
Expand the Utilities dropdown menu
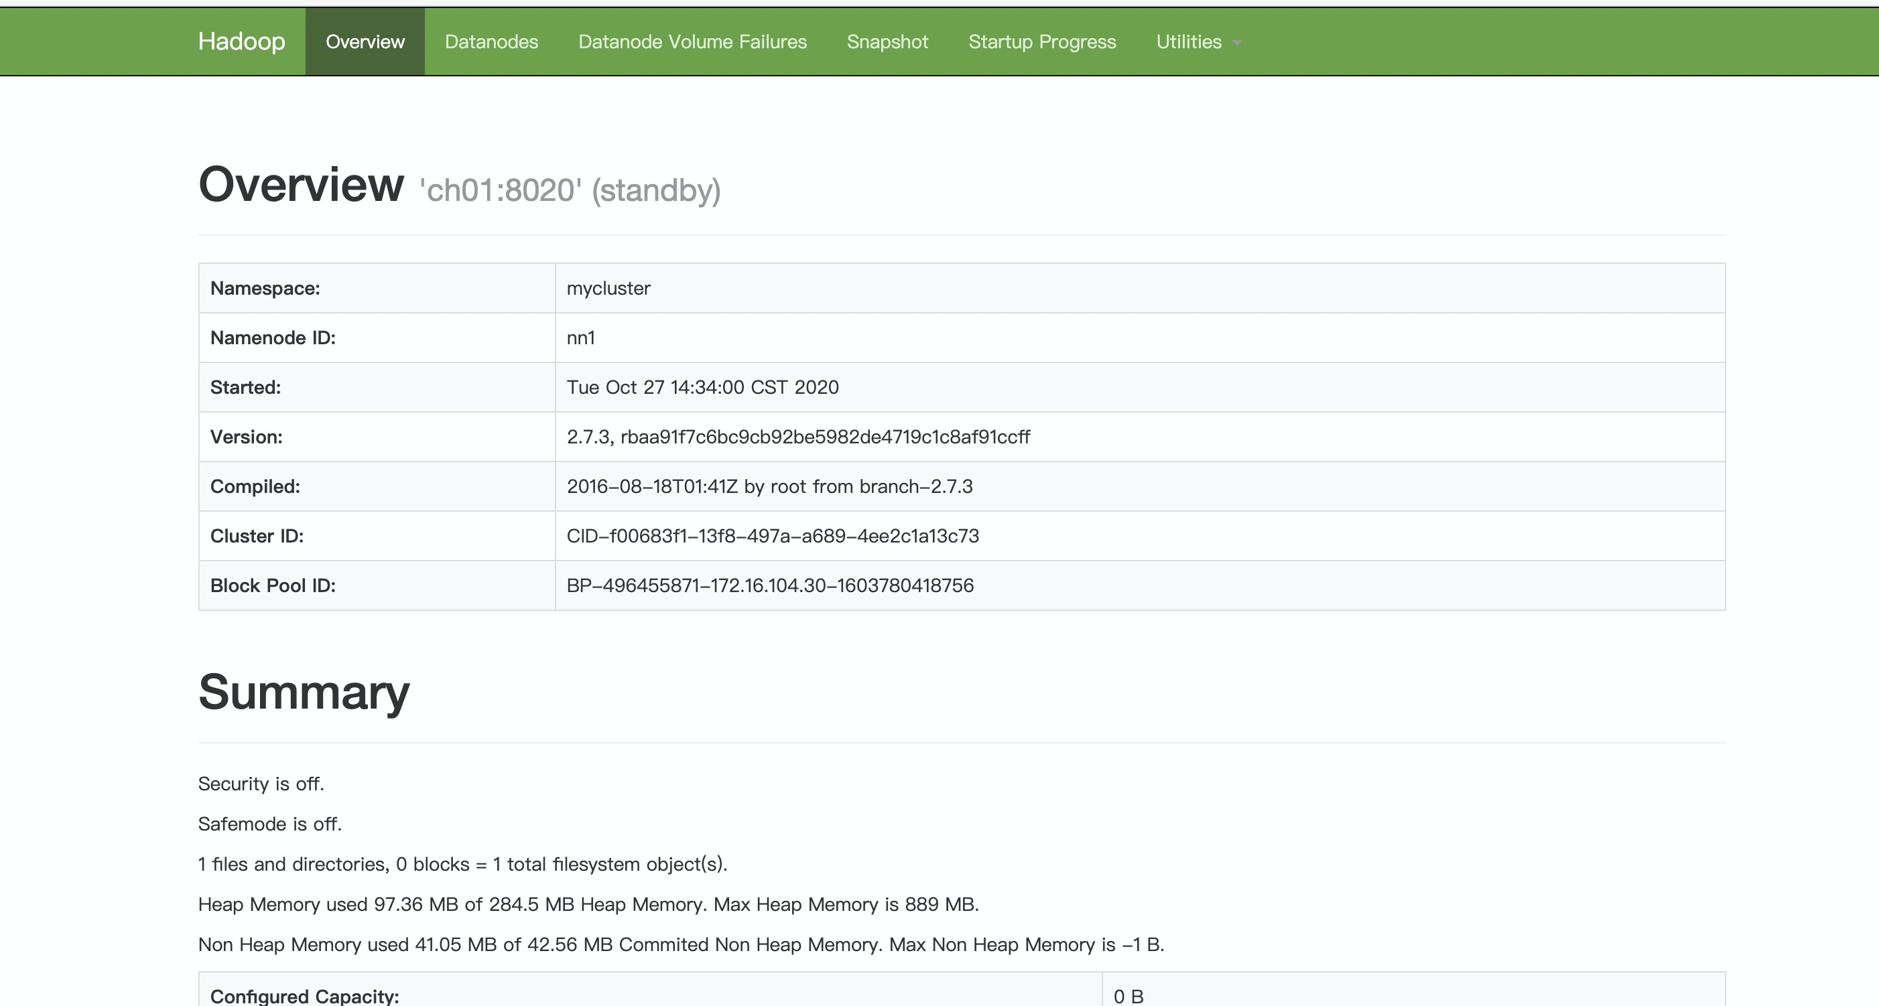click(x=1189, y=42)
